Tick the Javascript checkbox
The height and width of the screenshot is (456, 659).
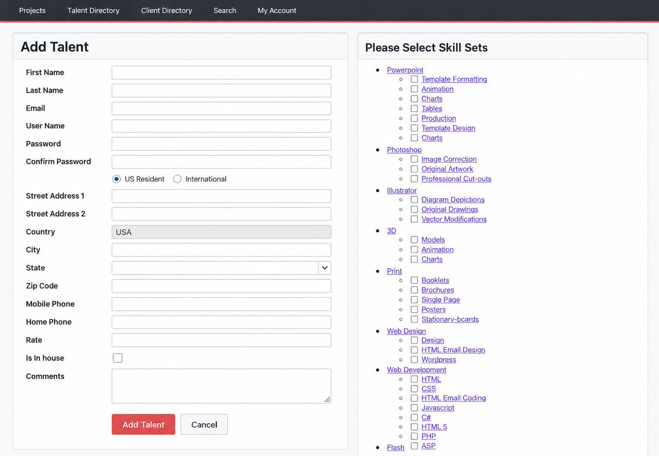414,407
